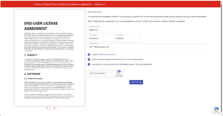Open the Privacy link inside the reCAPTCHA widget
Viewport: 223px width, 116px height.
(x=117, y=76)
